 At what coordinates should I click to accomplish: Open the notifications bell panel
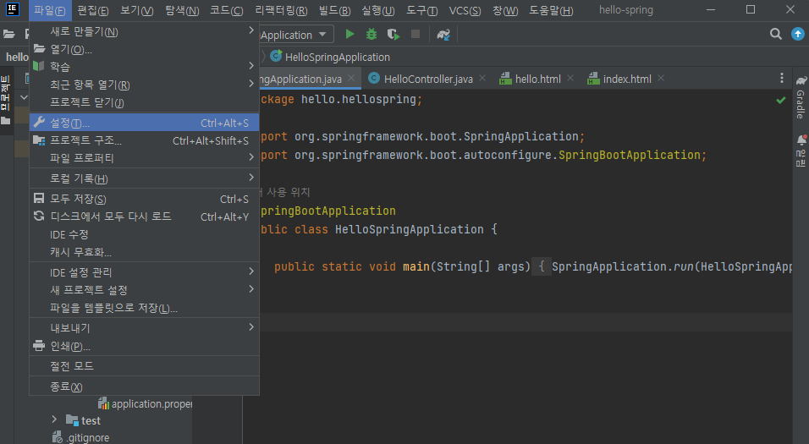[x=801, y=151]
